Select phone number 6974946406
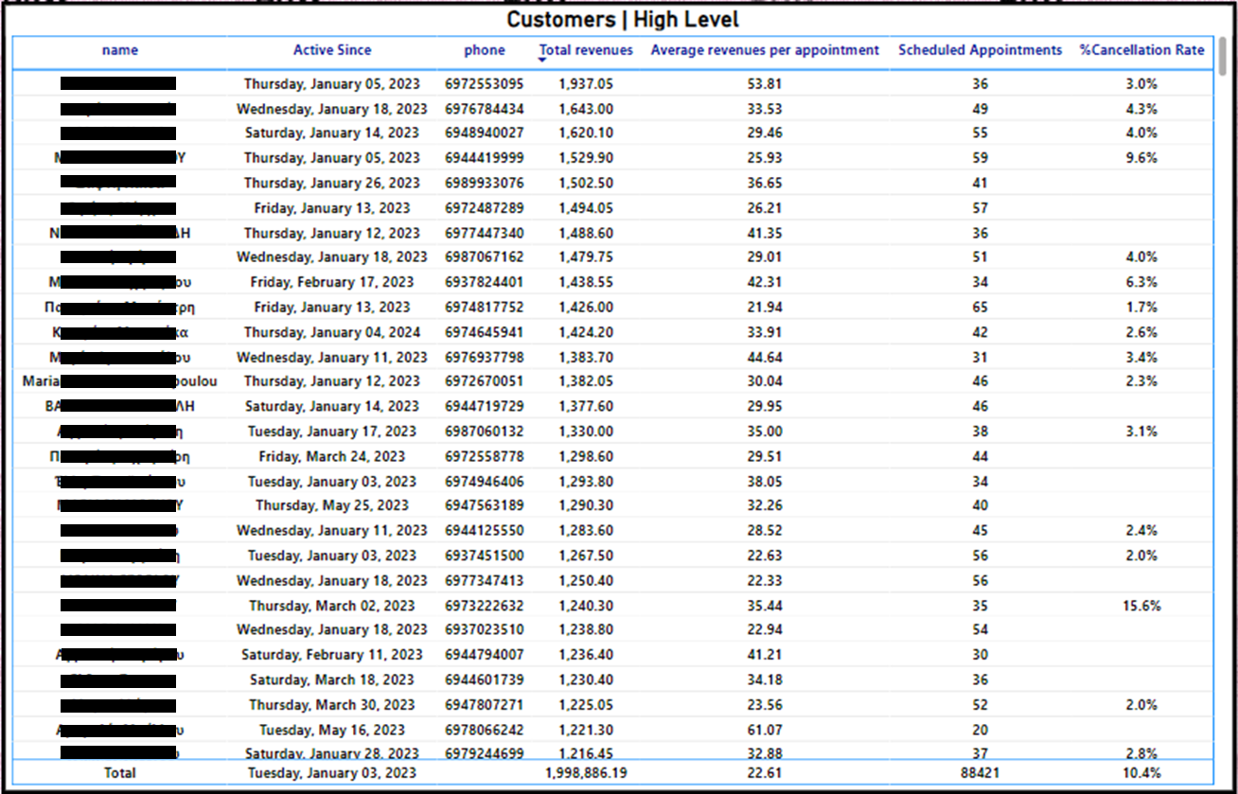Screen dimensions: 1238x794 pos(484,481)
